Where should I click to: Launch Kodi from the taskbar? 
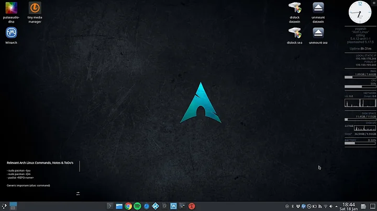point(156,206)
